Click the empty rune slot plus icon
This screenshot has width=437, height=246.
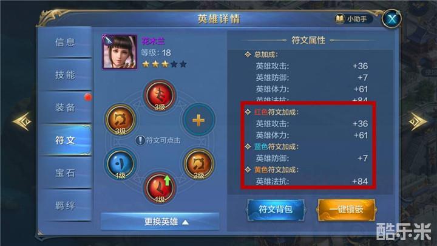pyautogui.click(x=198, y=120)
